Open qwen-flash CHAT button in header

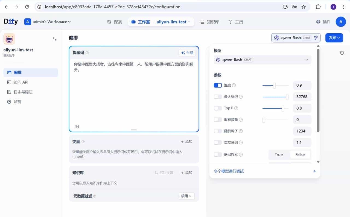coord(296,38)
